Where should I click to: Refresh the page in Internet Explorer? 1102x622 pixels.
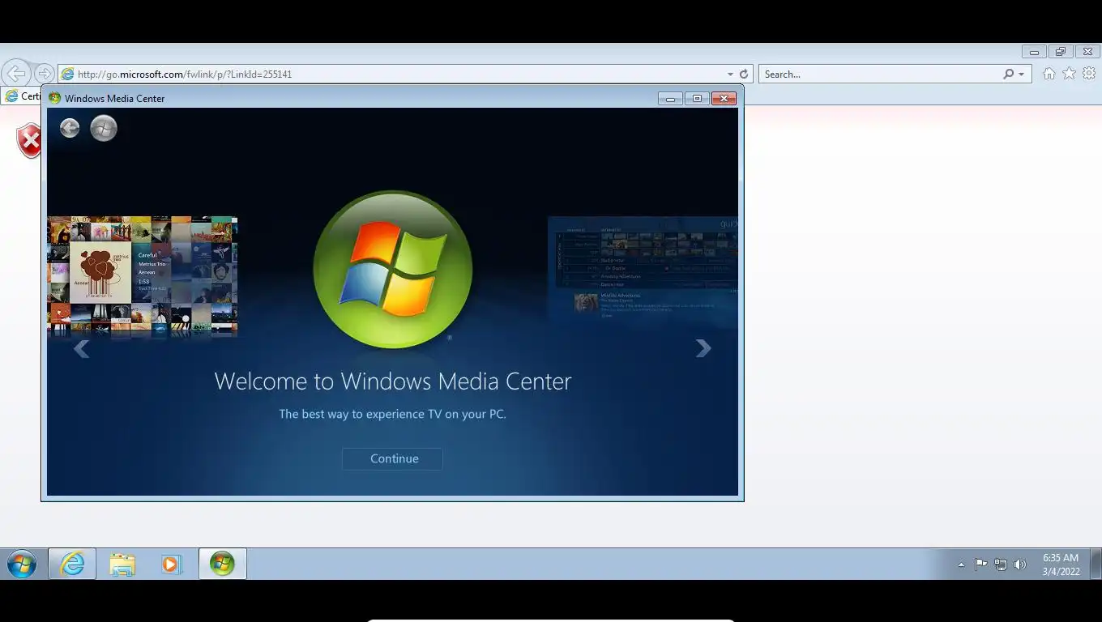click(x=744, y=74)
